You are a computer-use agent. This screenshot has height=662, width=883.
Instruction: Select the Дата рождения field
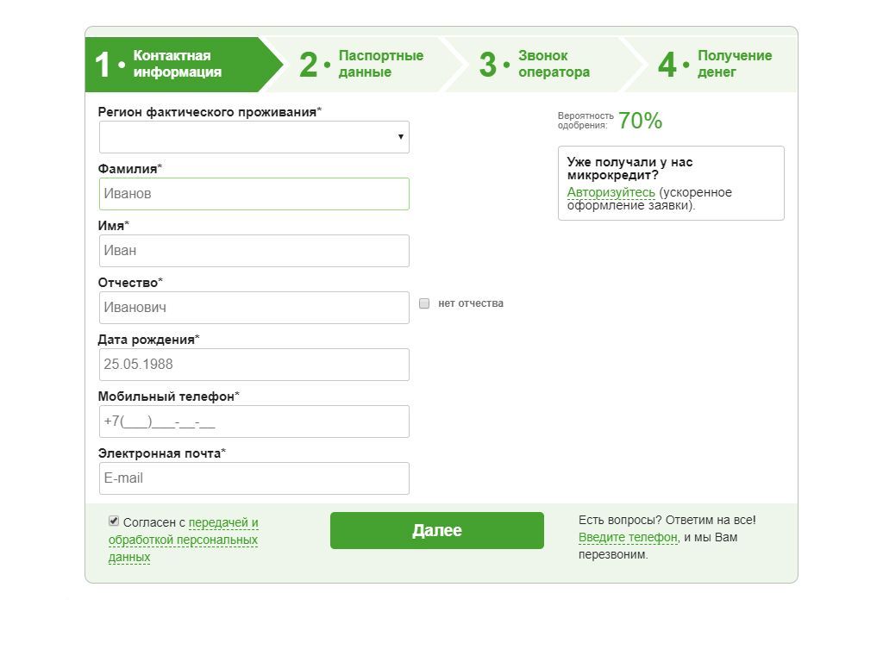(x=254, y=365)
